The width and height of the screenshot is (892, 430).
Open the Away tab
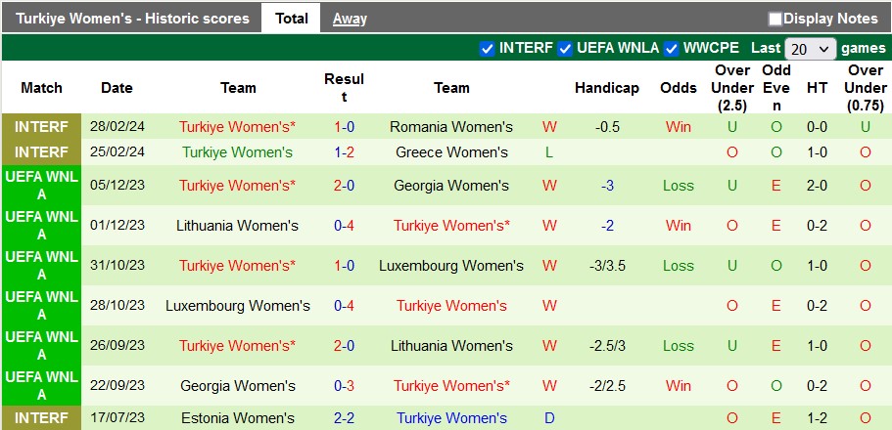(x=350, y=18)
